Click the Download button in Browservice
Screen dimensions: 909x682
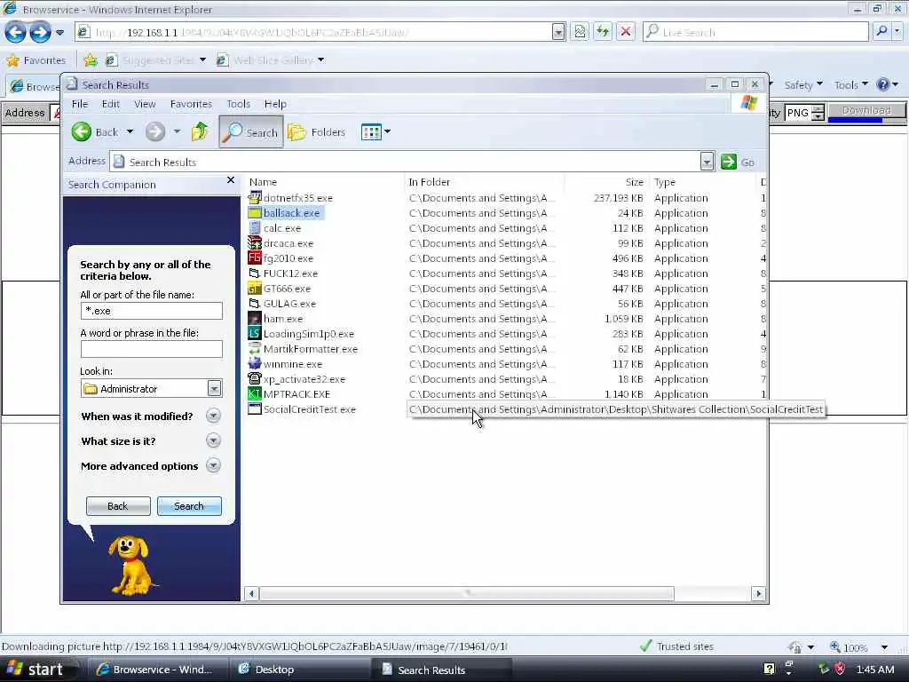tap(866, 111)
